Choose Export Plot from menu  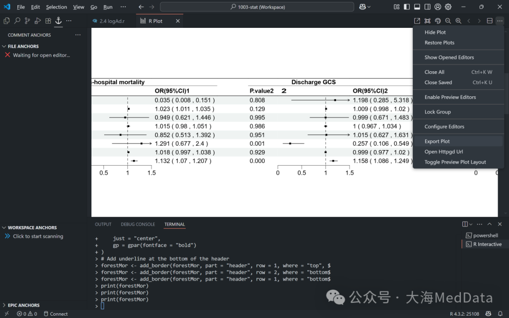(459, 141)
